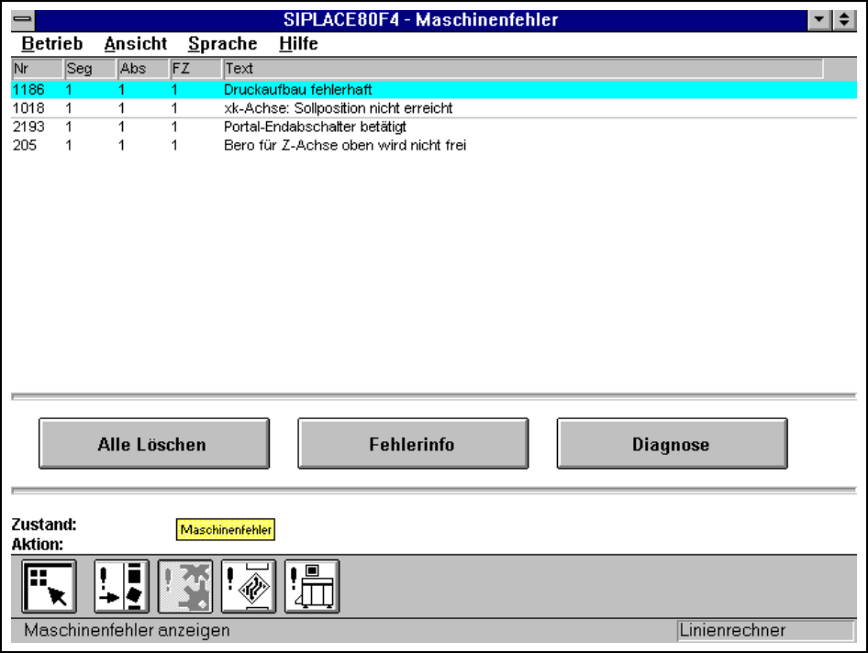868x653 pixels.
Task: Select error row 205 Bero für Z-Achse
Action: click(x=434, y=146)
